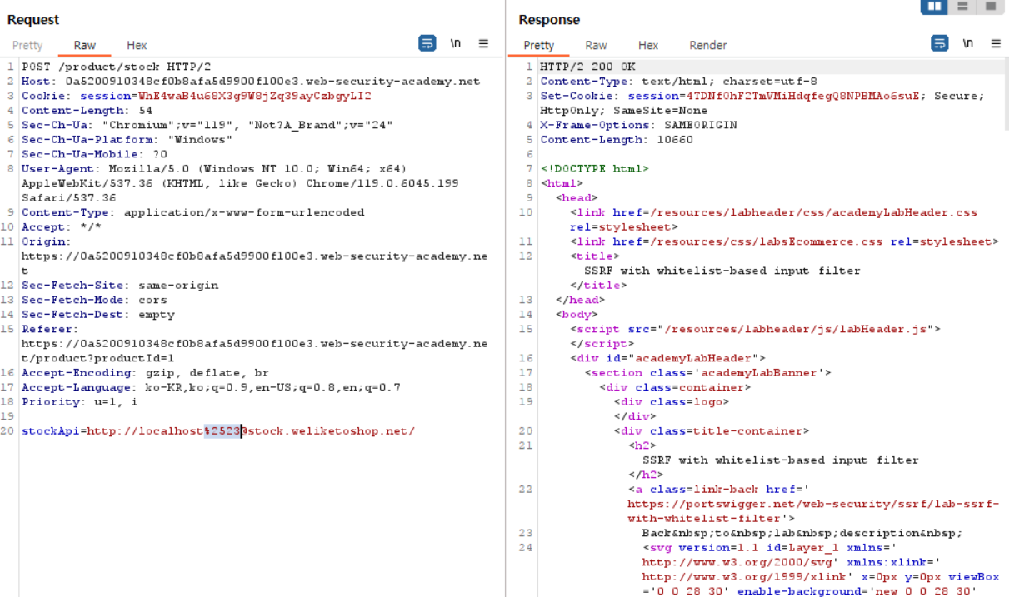Click the academyLabHeader.css link line
The image size is (1009, 597).
point(773,220)
